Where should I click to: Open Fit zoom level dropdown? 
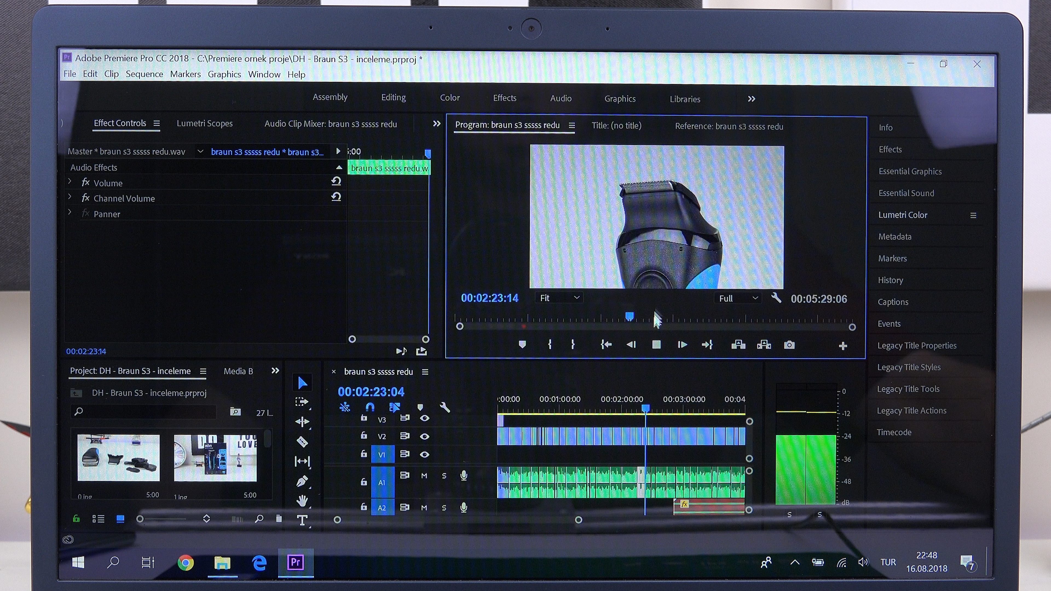pyautogui.click(x=559, y=298)
